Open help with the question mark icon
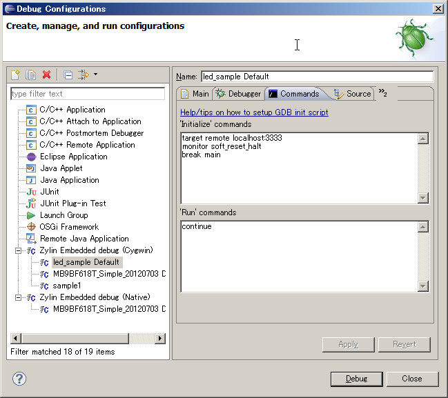This screenshot has width=448, height=398. [19, 379]
